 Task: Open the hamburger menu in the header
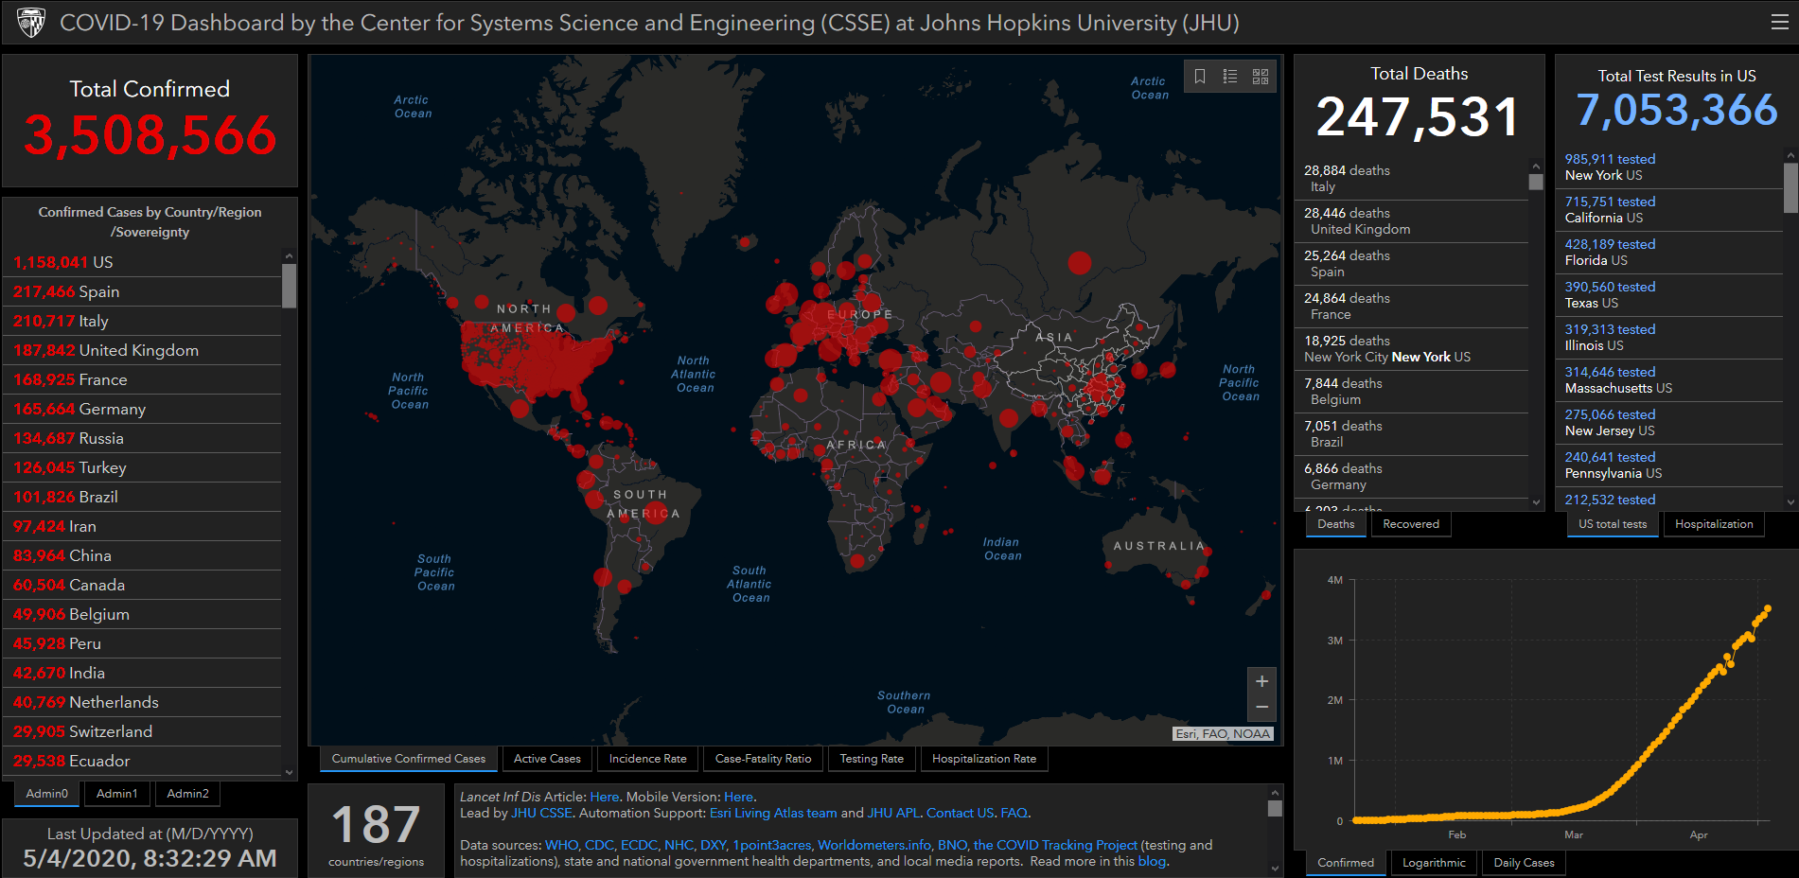pyautogui.click(x=1779, y=23)
